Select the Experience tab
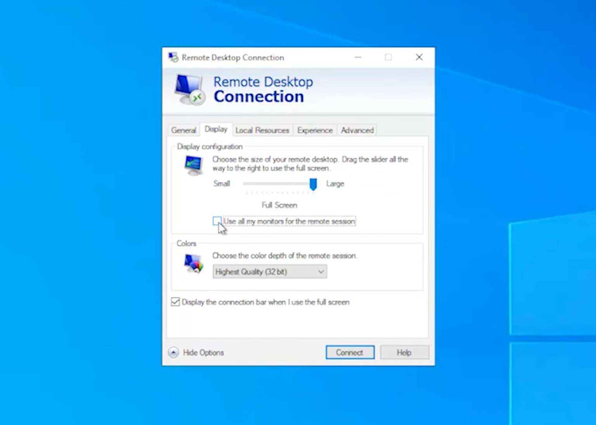 click(x=315, y=130)
